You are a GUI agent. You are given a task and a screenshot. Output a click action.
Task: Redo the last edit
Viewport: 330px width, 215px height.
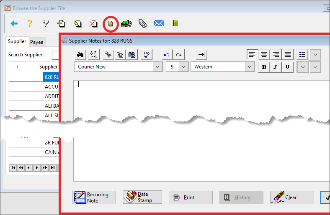point(179,55)
